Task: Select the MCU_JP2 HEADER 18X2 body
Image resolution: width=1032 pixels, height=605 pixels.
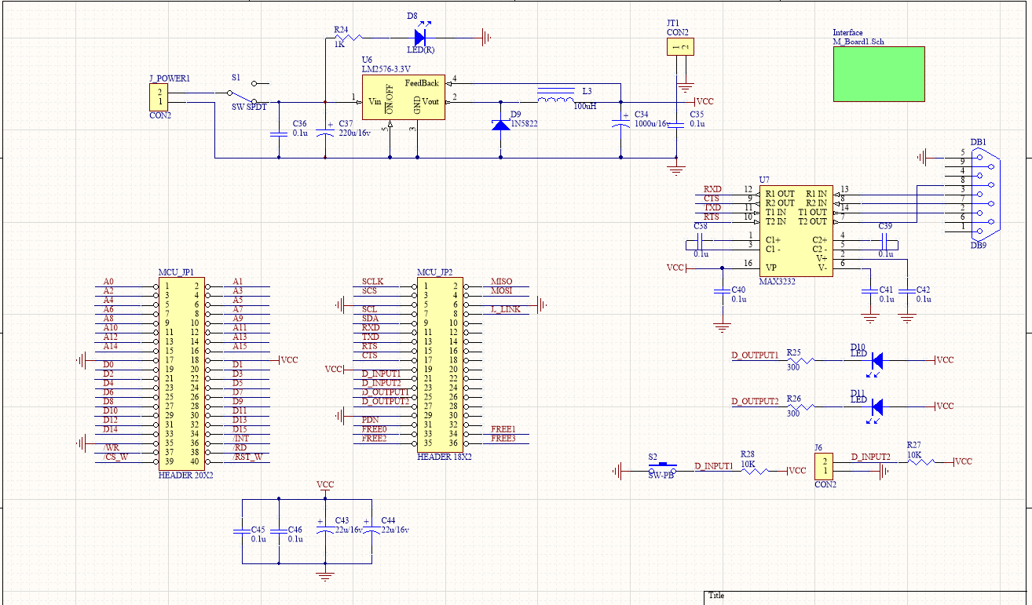Action: click(x=440, y=364)
